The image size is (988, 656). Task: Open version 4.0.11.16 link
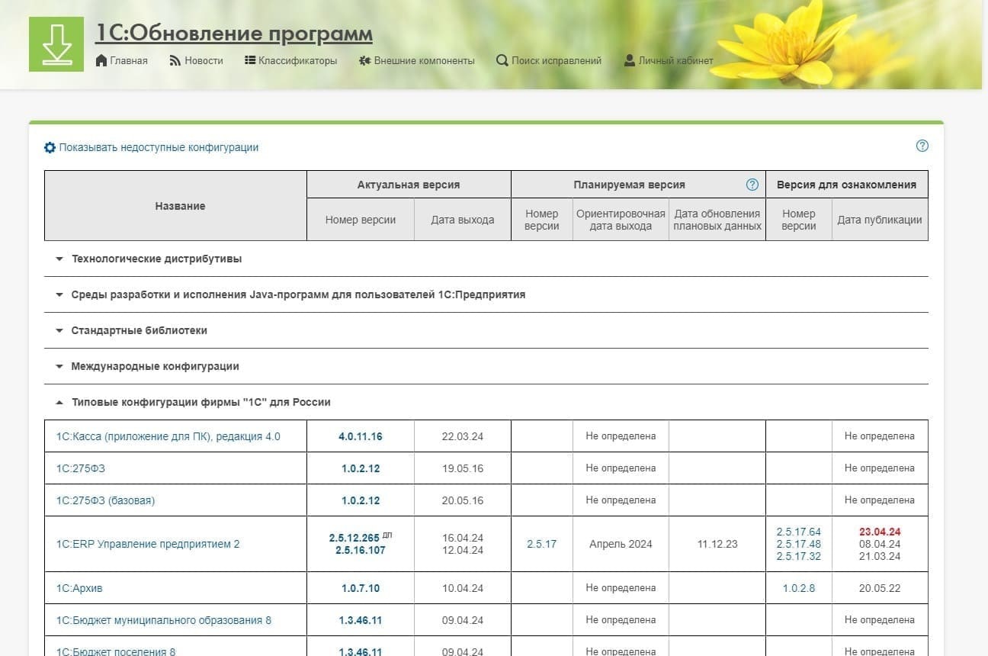[x=361, y=436]
